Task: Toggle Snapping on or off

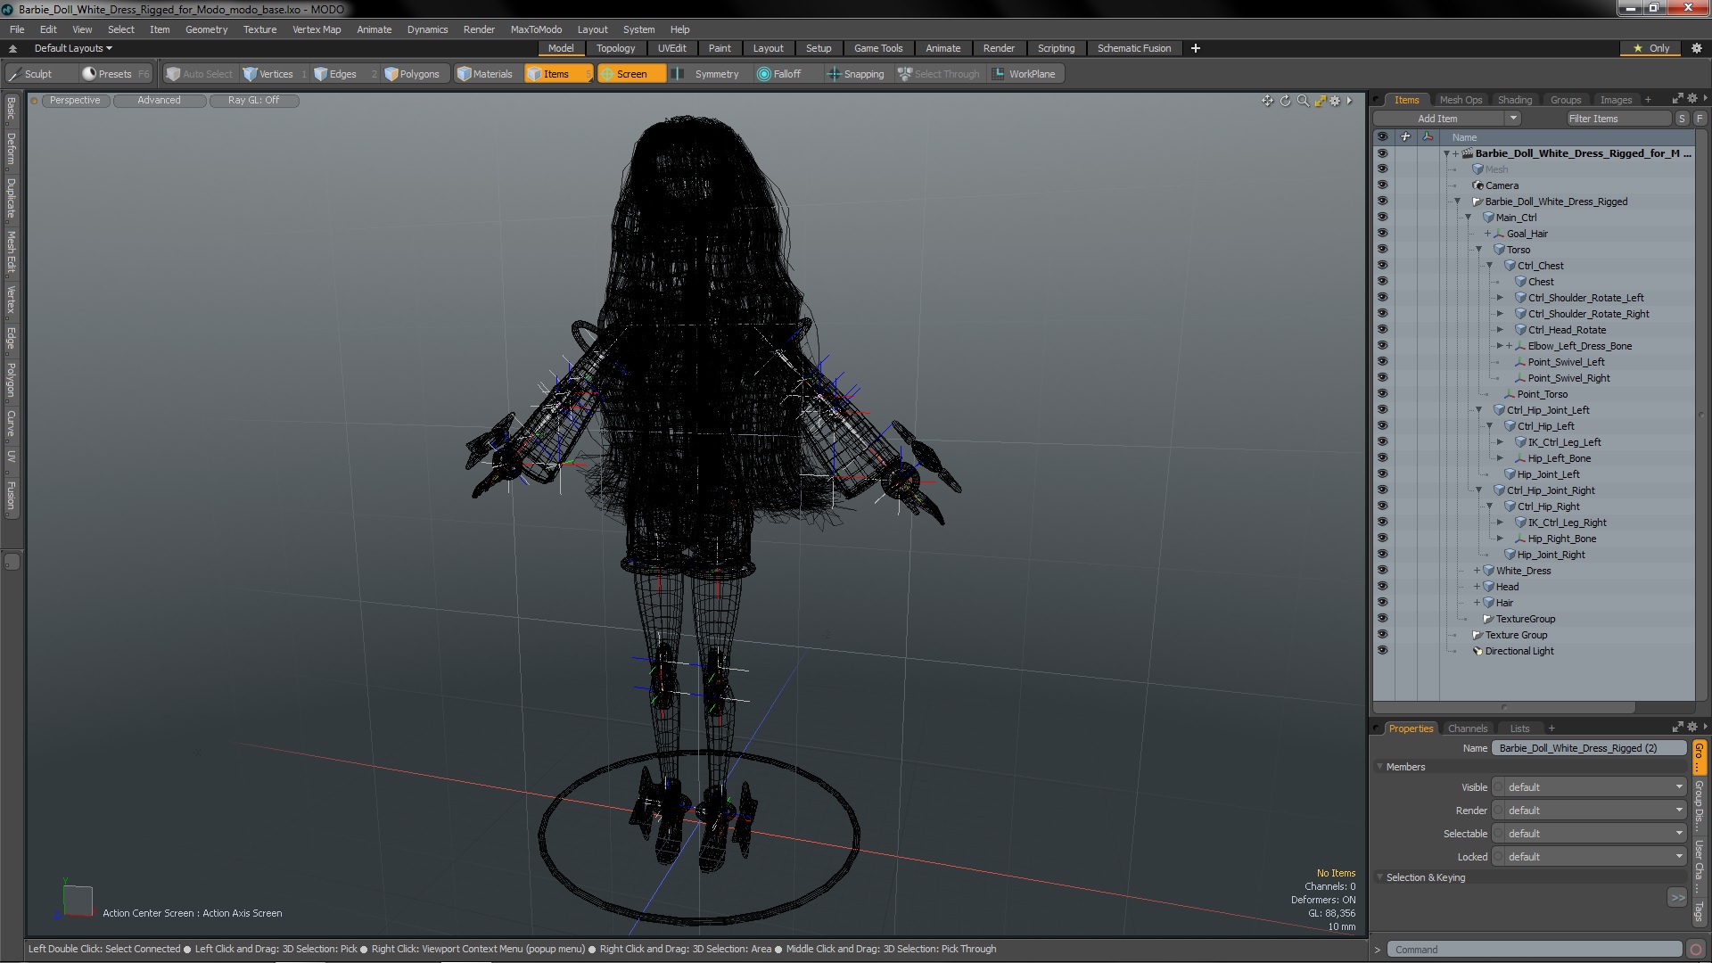Action: (856, 74)
